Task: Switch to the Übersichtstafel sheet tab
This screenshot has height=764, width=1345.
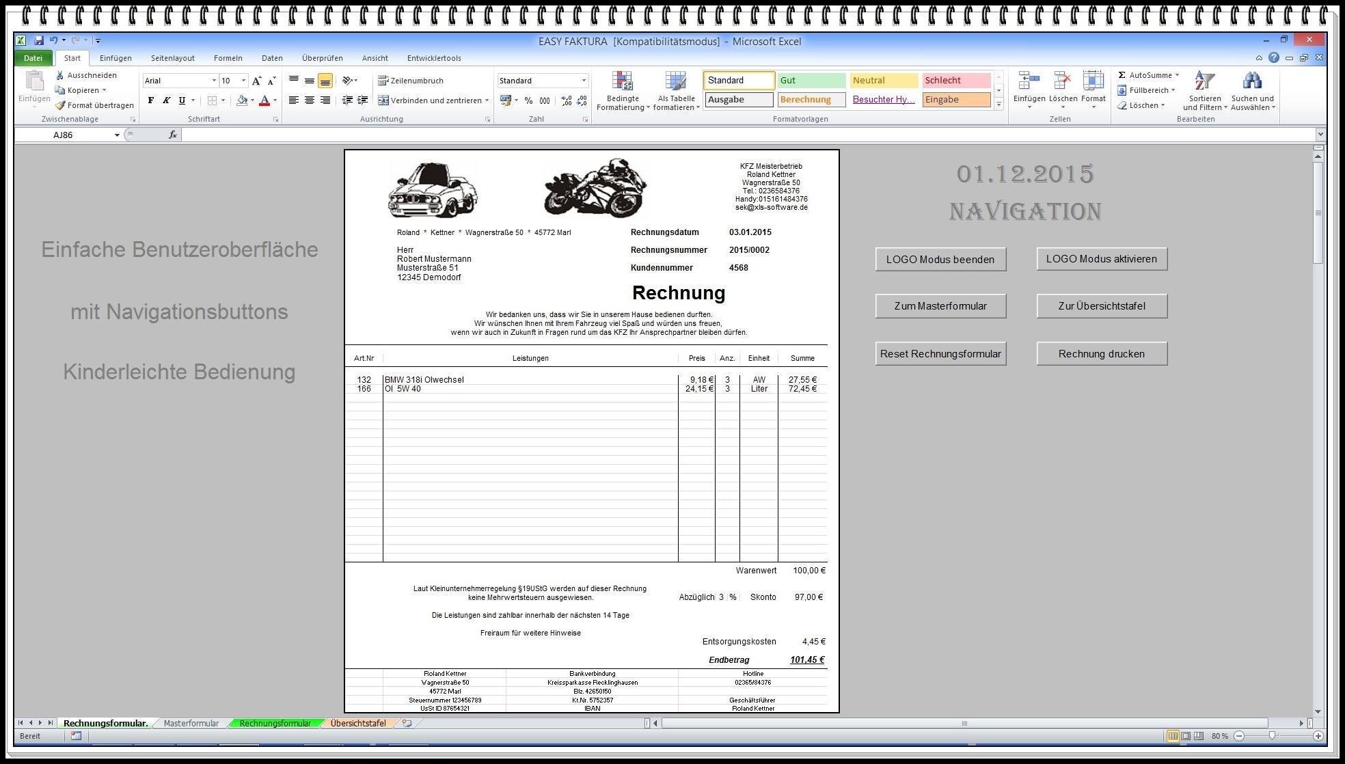Action: point(357,723)
